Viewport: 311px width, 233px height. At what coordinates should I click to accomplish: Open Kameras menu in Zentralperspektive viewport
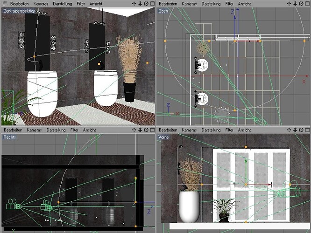click(41, 4)
